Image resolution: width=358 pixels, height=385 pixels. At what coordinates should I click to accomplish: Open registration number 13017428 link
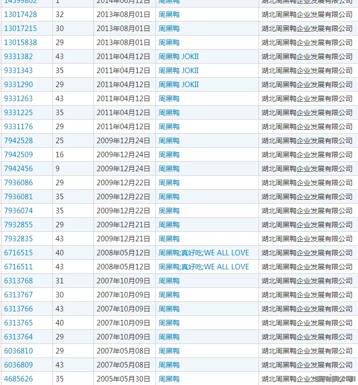(20, 15)
